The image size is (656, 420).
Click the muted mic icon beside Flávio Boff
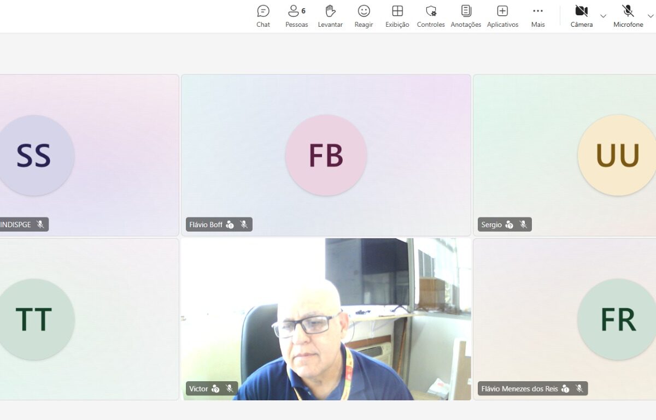tap(244, 224)
